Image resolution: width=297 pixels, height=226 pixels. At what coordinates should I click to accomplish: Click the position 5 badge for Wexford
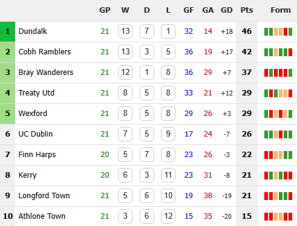click(7, 114)
